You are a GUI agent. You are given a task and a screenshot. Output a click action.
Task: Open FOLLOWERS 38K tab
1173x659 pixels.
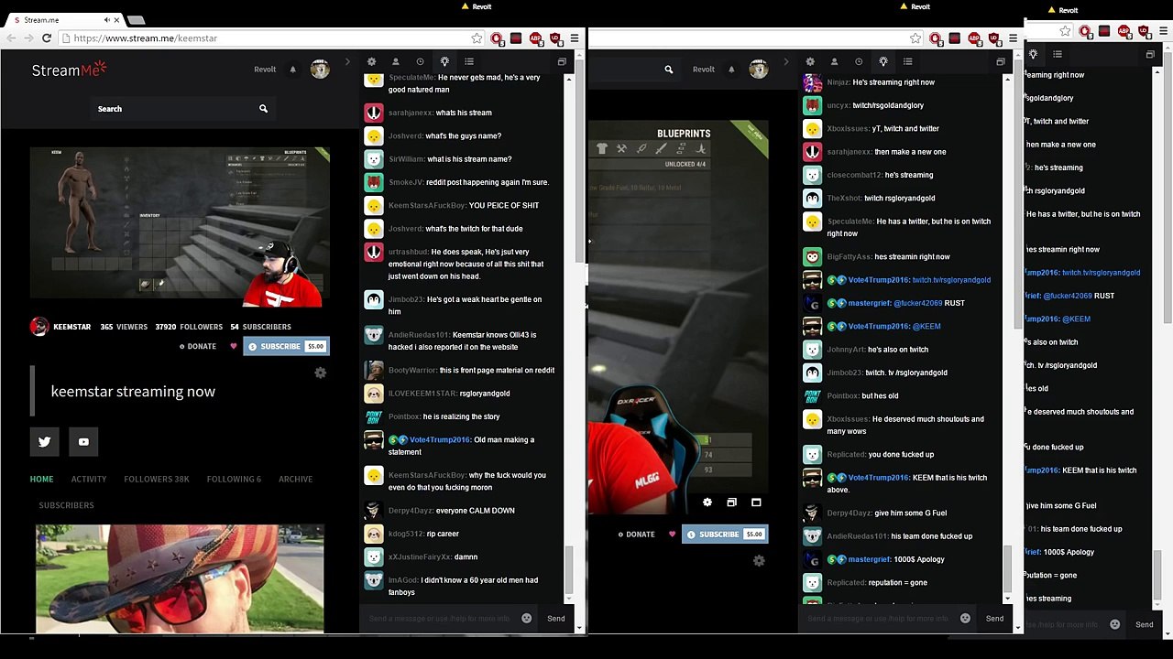point(157,479)
